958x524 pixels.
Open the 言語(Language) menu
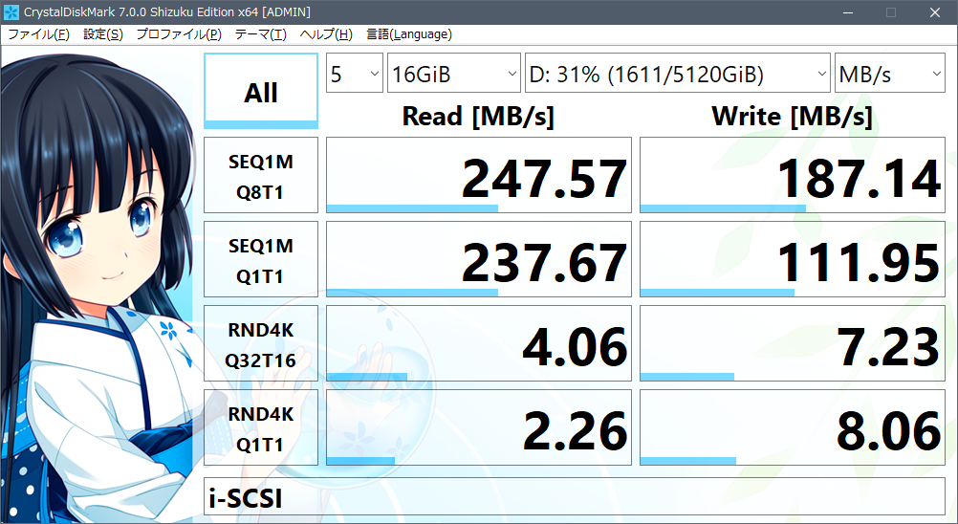coord(409,34)
